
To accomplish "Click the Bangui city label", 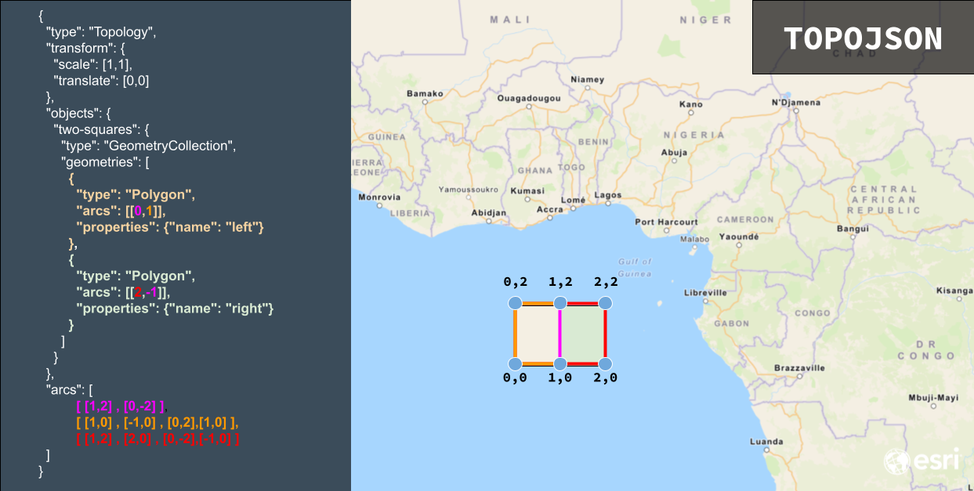I will tap(853, 229).
